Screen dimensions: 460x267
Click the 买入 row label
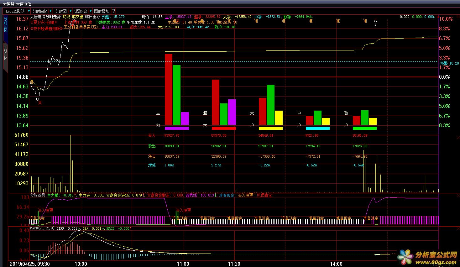point(152,136)
